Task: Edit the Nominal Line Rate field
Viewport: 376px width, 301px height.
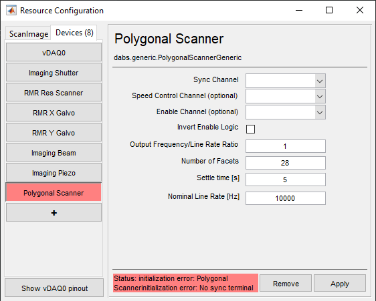Action: click(x=286, y=198)
